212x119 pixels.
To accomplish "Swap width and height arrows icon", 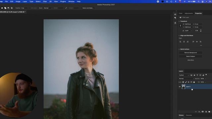I will point(66,8).
